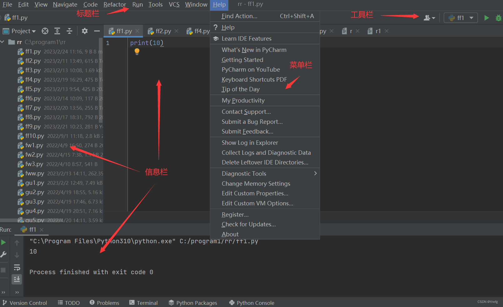The height and width of the screenshot is (307, 503).
Task: Rerun ff1 with green play icon in Run panel
Action: click(x=3, y=242)
